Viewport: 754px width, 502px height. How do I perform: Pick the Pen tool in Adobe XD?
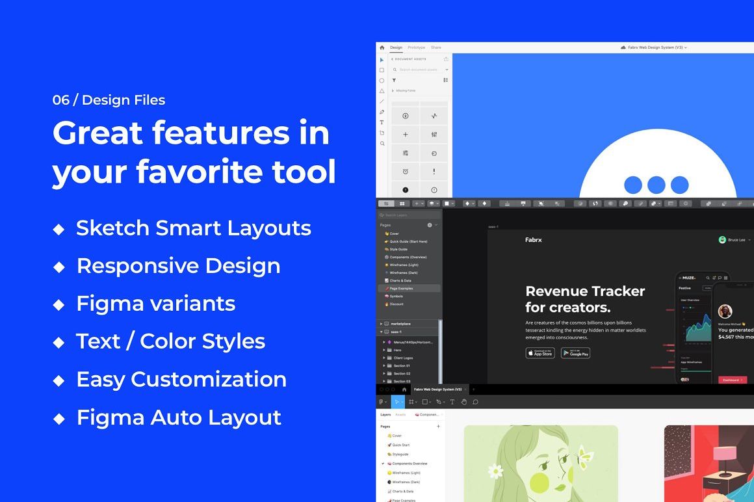coord(382,112)
